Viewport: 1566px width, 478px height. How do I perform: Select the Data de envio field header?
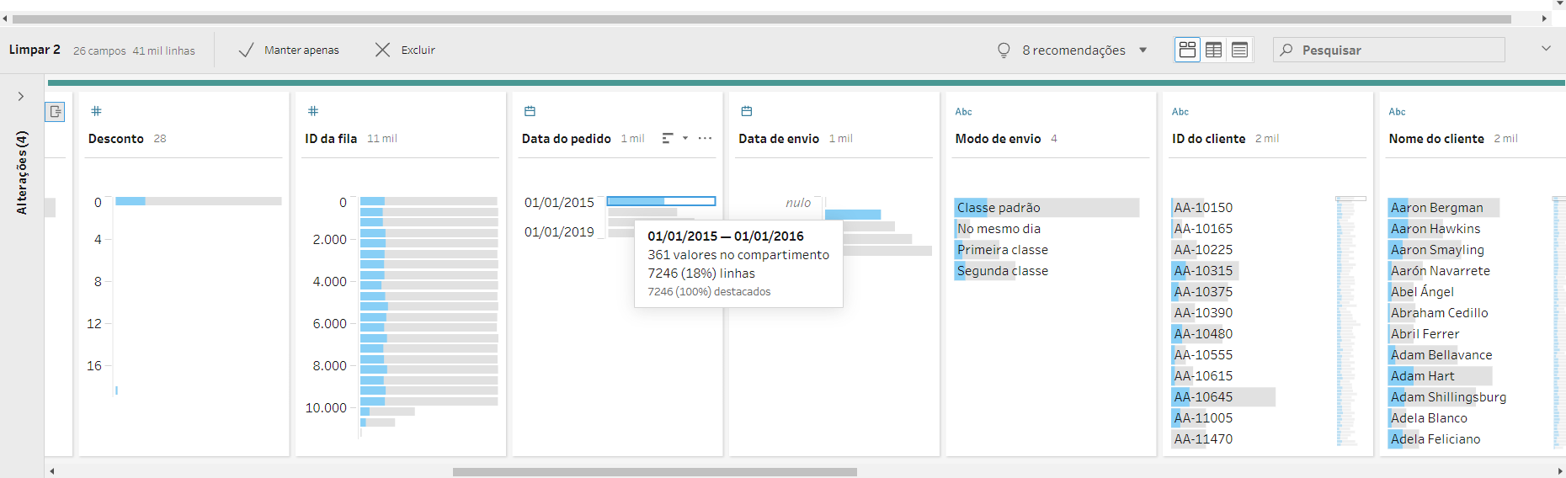(x=779, y=139)
